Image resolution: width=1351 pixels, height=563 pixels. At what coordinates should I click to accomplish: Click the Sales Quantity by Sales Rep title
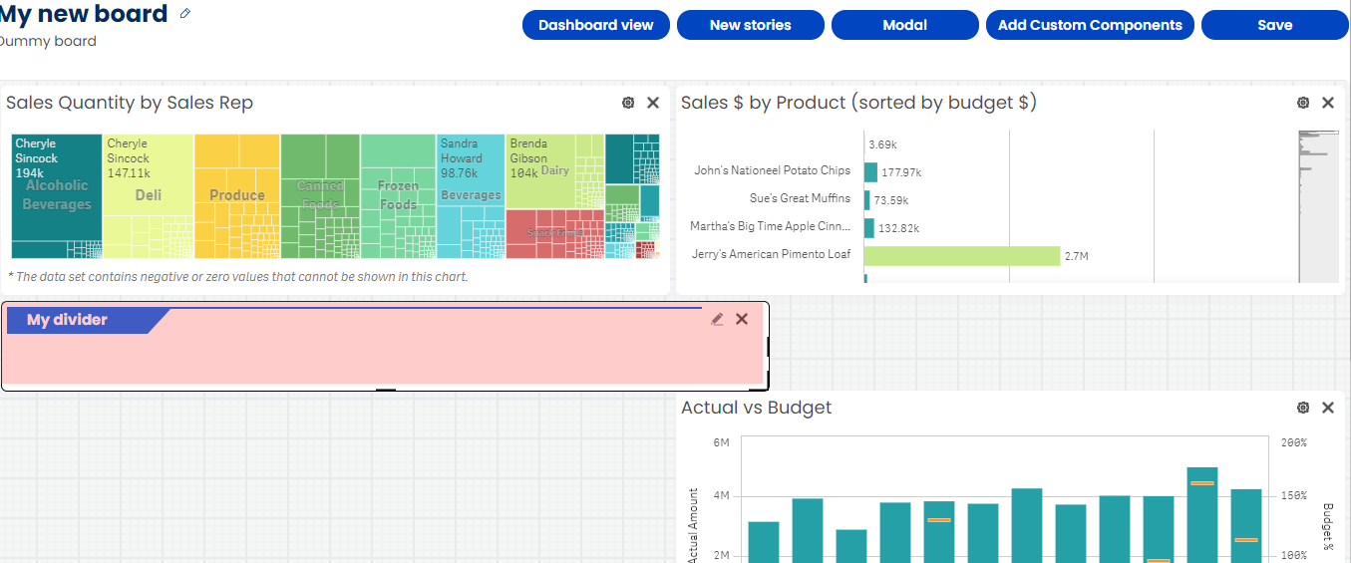[130, 103]
